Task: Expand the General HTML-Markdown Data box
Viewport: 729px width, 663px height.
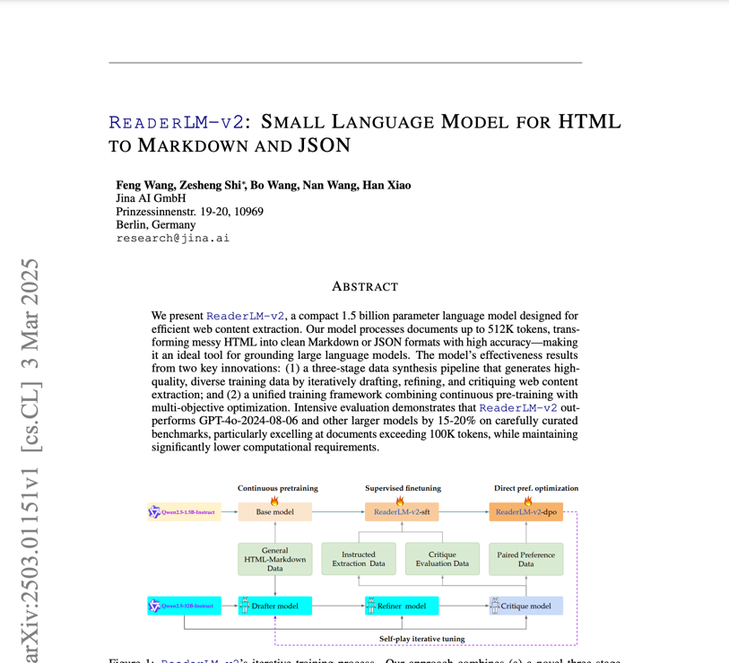Action: (276, 558)
